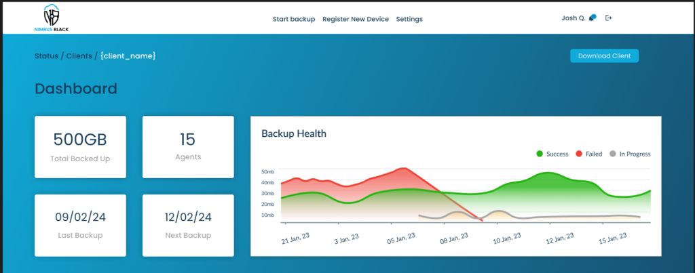Select Register New Device in navigation

click(x=356, y=19)
